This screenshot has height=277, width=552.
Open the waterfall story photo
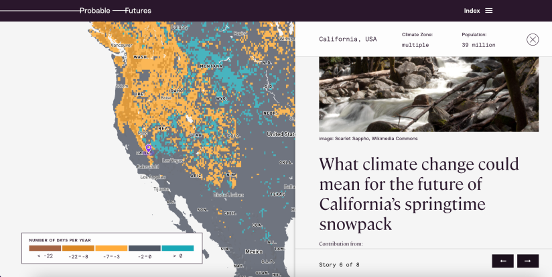coord(429,94)
